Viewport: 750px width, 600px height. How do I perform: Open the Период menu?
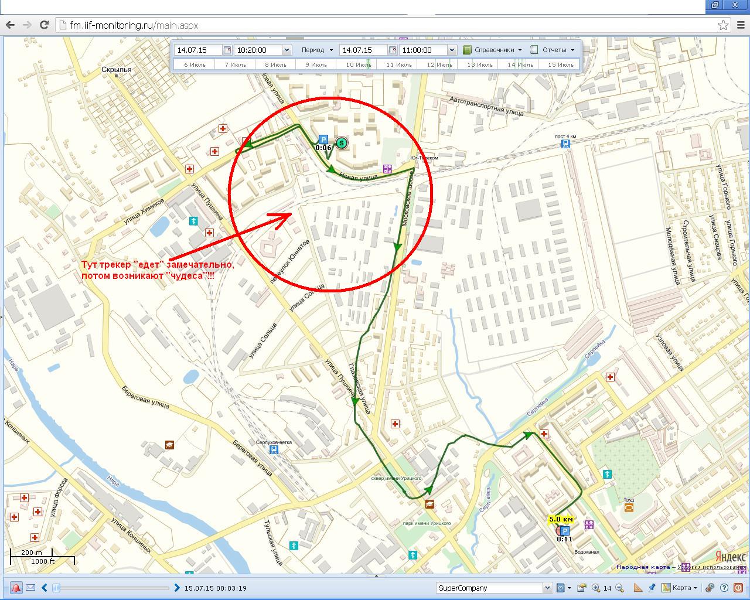point(317,50)
